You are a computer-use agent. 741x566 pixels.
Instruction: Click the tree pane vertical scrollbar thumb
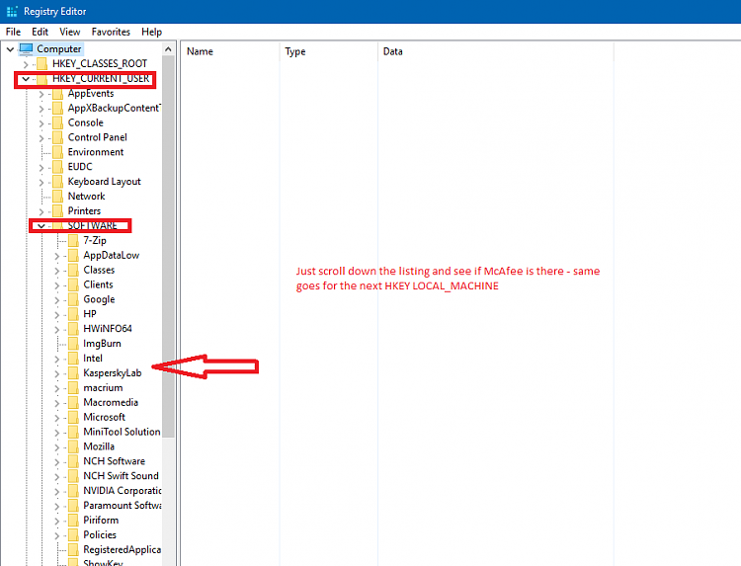[168, 246]
